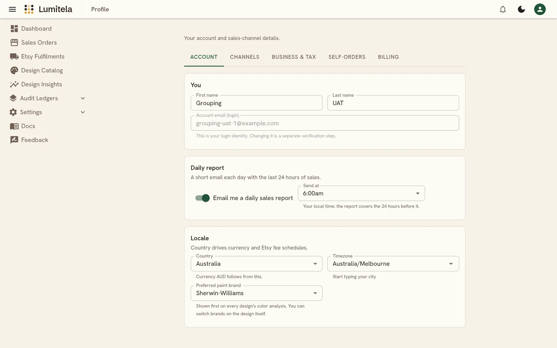Click the Design Insights chart icon
This screenshot has width=557, height=348.
pyautogui.click(x=14, y=84)
